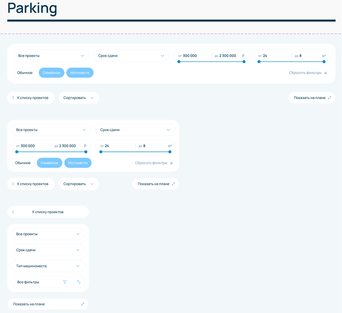Click expand-arrows icon on bottom narrow Показать на плане
The width and height of the screenshot is (342, 313).
[83, 304]
